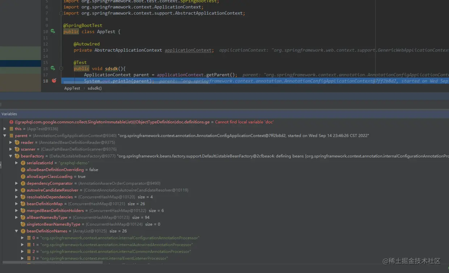Click the field icon next to 'allBeanNamesByType'
Viewport: 449px width, 273px height.
[23, 217]
